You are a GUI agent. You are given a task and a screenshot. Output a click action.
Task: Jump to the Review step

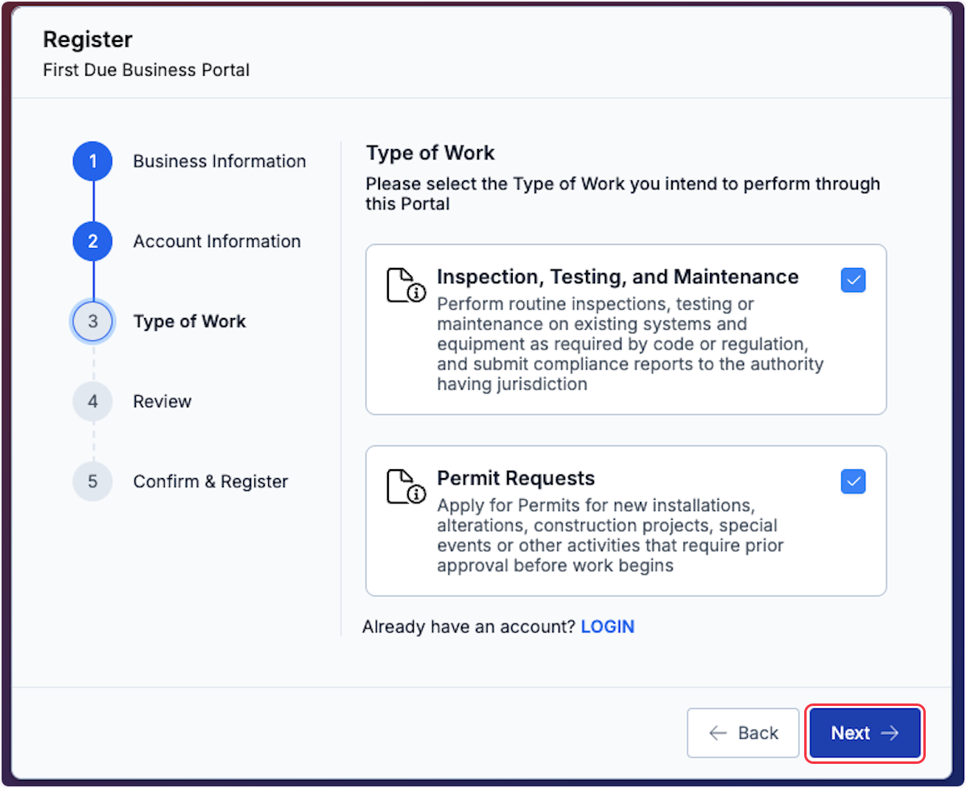point(163,401)
